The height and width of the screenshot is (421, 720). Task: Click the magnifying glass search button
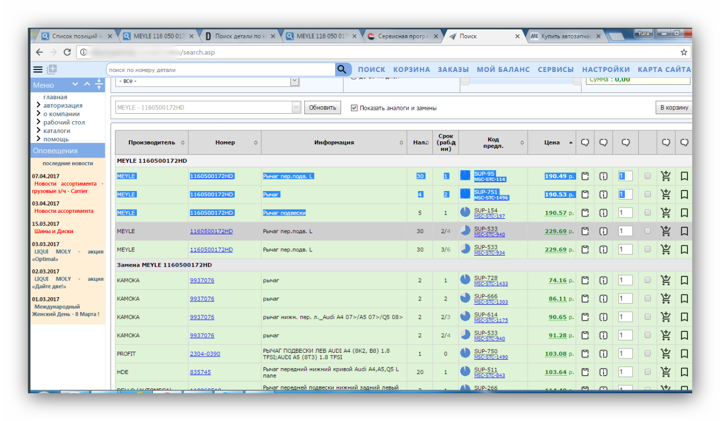(x=341, y=69)
